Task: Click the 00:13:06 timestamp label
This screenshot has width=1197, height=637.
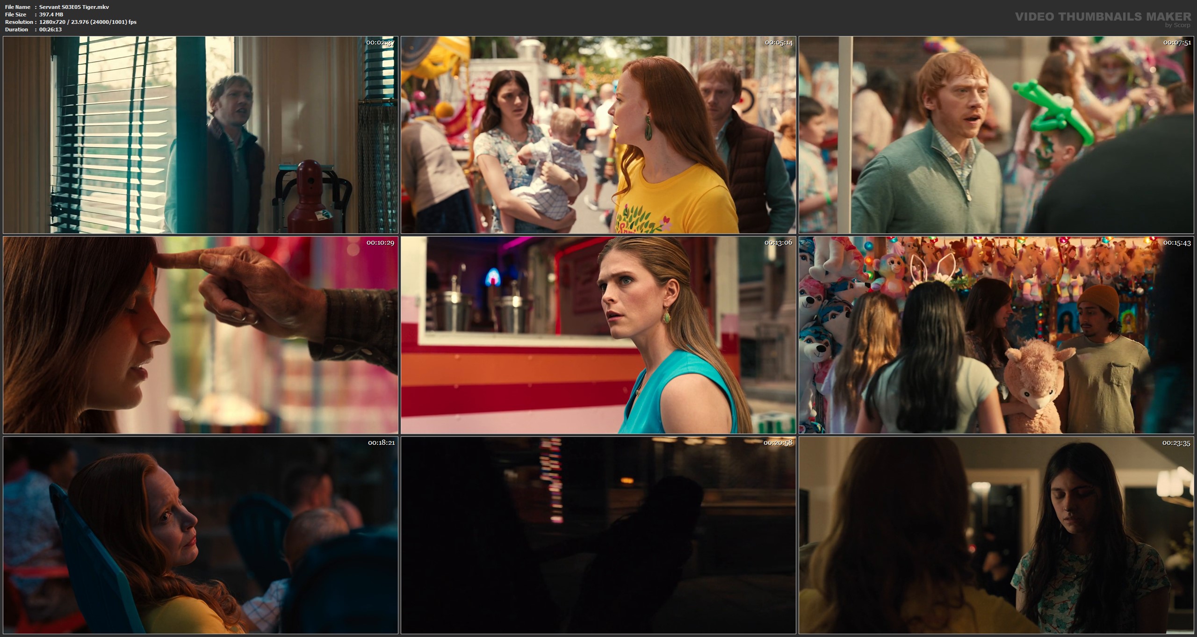Action: (x=779, y=243)
